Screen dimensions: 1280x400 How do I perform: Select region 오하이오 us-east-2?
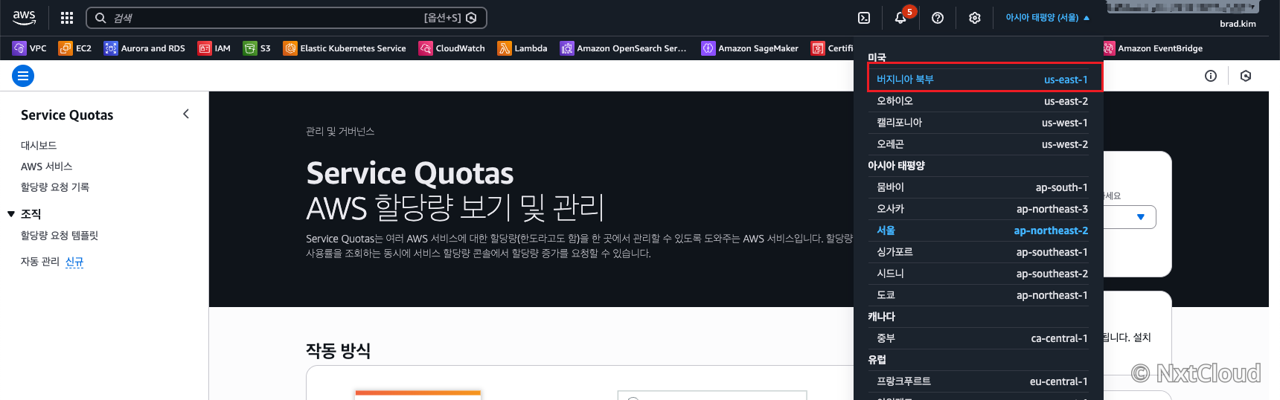point(982,101)
